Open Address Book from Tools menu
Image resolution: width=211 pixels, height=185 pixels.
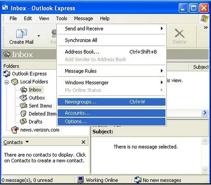coord(111,52)
